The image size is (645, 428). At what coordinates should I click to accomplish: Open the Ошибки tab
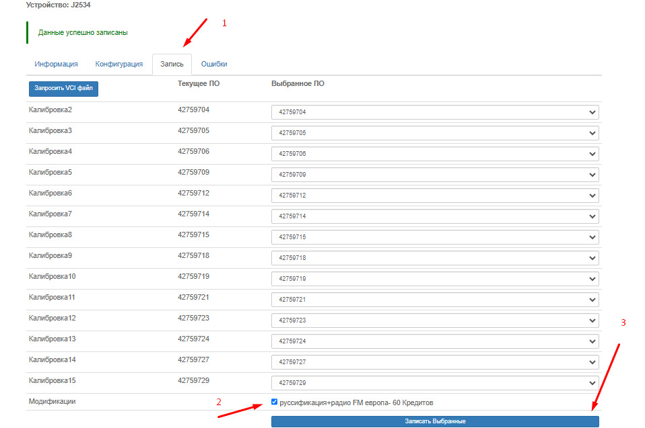click(x=214, y=64)
